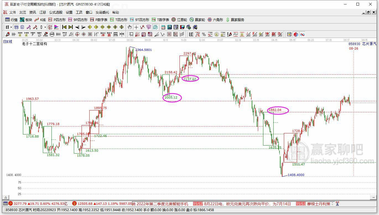379x215 pixels.
Task: Click the colorful gradient triangle chart icon
Action: tap(56, 27)
